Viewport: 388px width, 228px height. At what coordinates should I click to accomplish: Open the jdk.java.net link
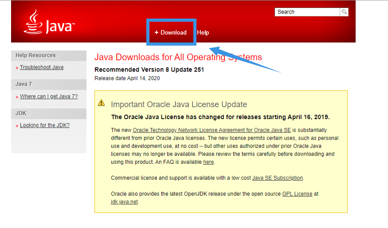coord(124,202)
